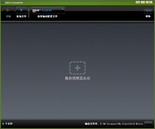Expand the output profile dropdown arrow
The height and width of the screenshot is (129, 155).
point(63,9)
